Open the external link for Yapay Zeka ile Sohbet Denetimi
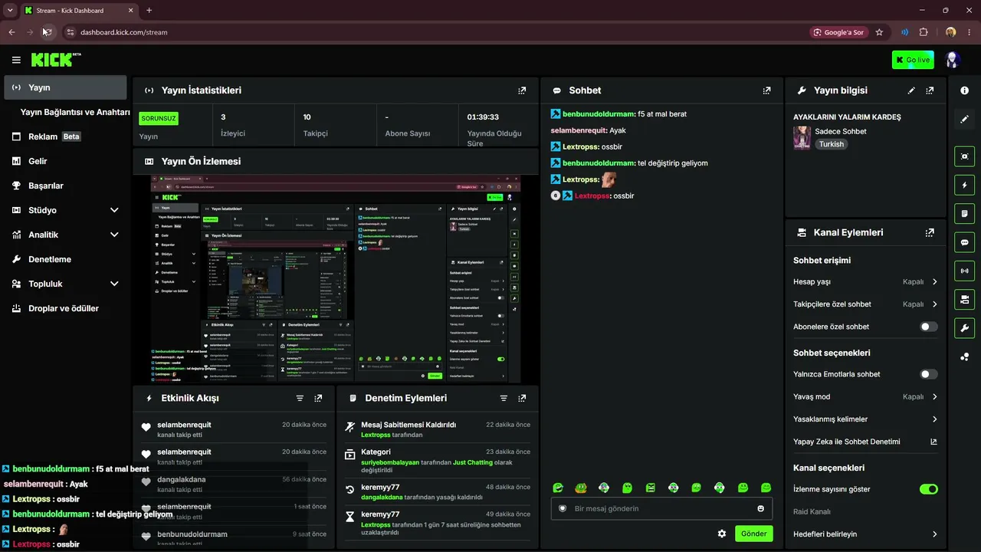 click(x=933, y=442)
